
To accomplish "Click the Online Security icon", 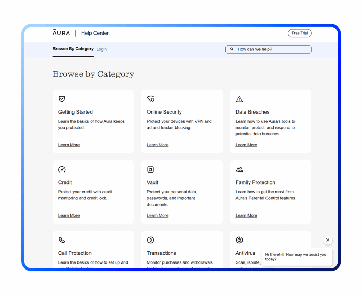I will tap(151, 99).
